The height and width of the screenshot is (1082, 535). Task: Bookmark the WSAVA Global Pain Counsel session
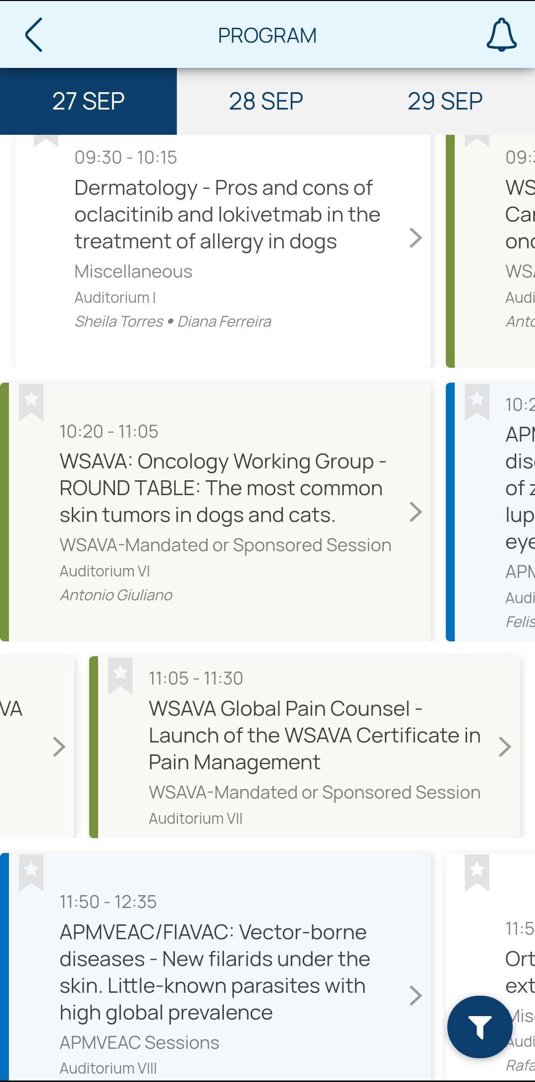[x=120, y=676]
